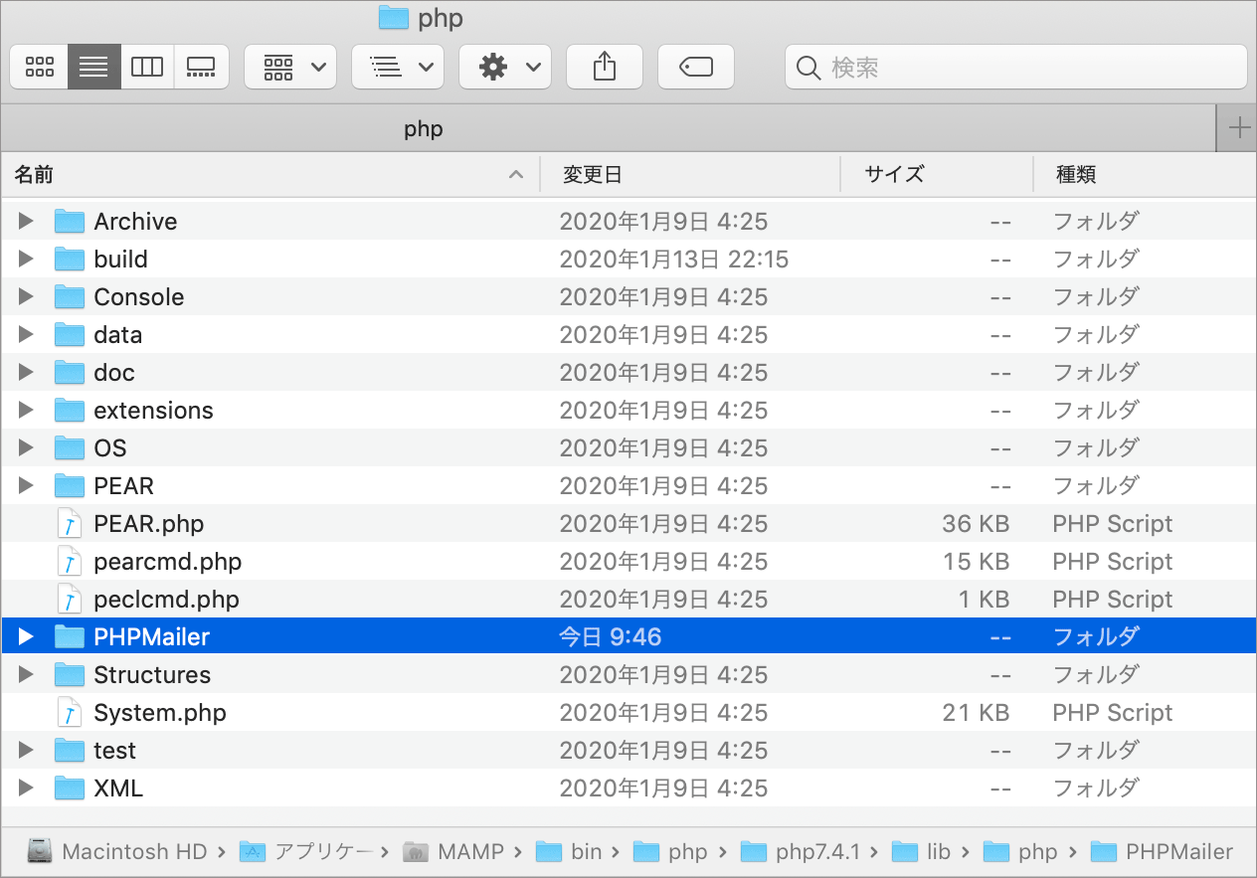Viewport: 1257px width, 878px height.
Task: Sort by サイズ column header
Action: tap(893, 175)
